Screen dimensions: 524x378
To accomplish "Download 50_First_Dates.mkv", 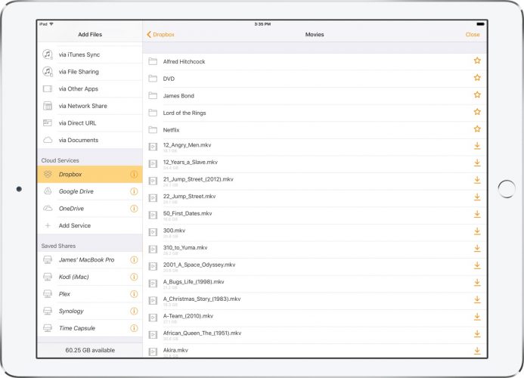I will (477, 214).
